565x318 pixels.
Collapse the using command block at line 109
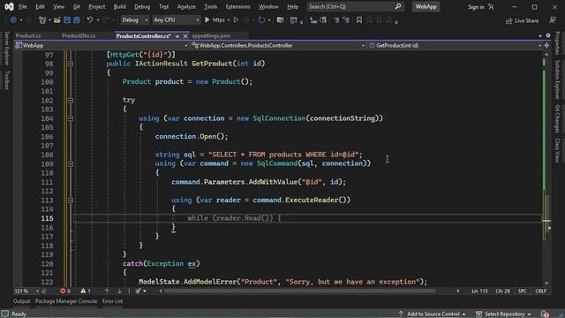click(x=71, y=163)
